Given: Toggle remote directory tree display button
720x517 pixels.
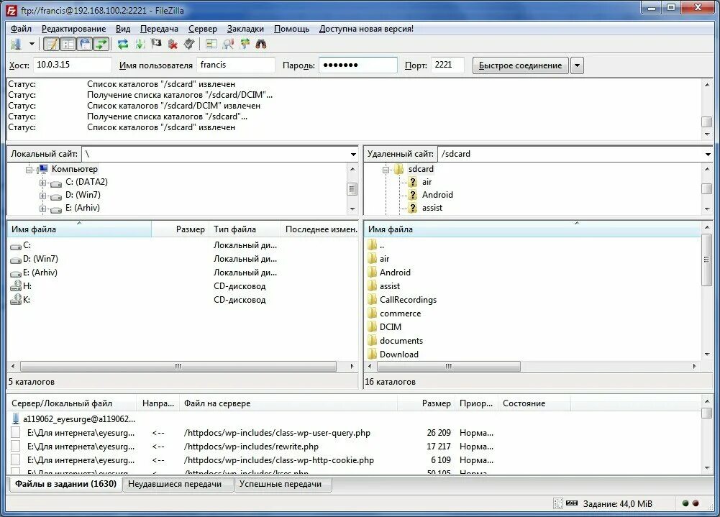Looking at the screenshot, I should 84,44.
